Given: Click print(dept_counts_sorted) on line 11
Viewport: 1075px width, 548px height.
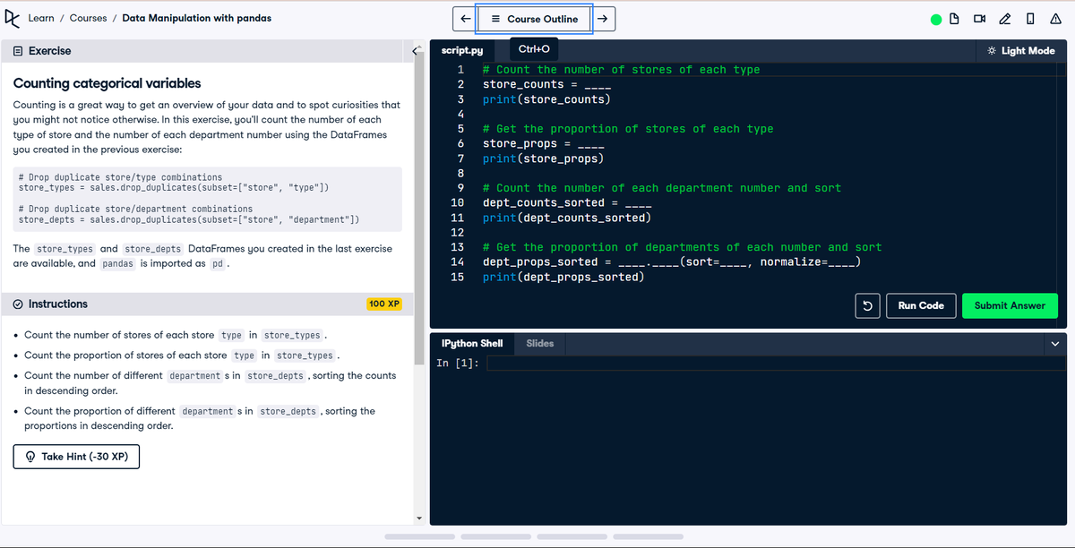Looking at the screenshot, I should point(567,218).
